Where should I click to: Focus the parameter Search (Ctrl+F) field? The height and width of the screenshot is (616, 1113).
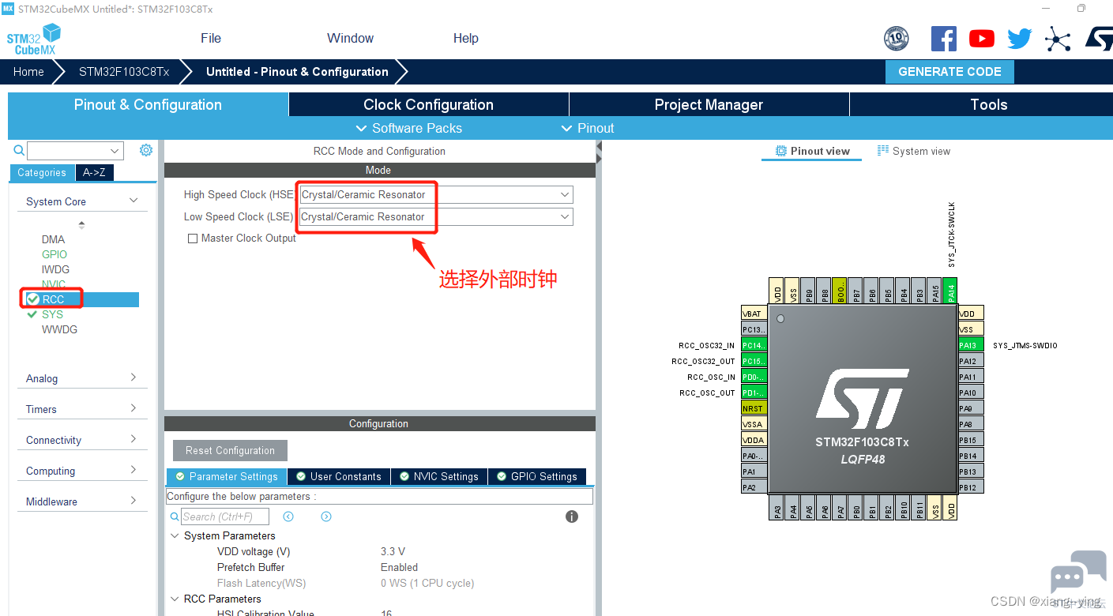225,516
